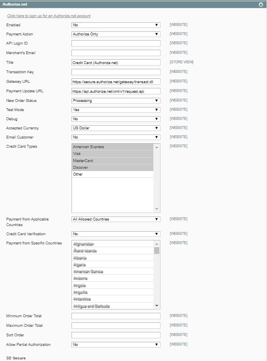The height and width of the screenshot is (361, 267).
Task: Click the Authorize.net sign up link
Action: point(49,16)
